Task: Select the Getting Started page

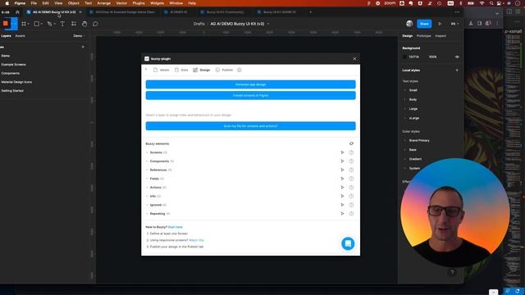Action: (12, 91)
